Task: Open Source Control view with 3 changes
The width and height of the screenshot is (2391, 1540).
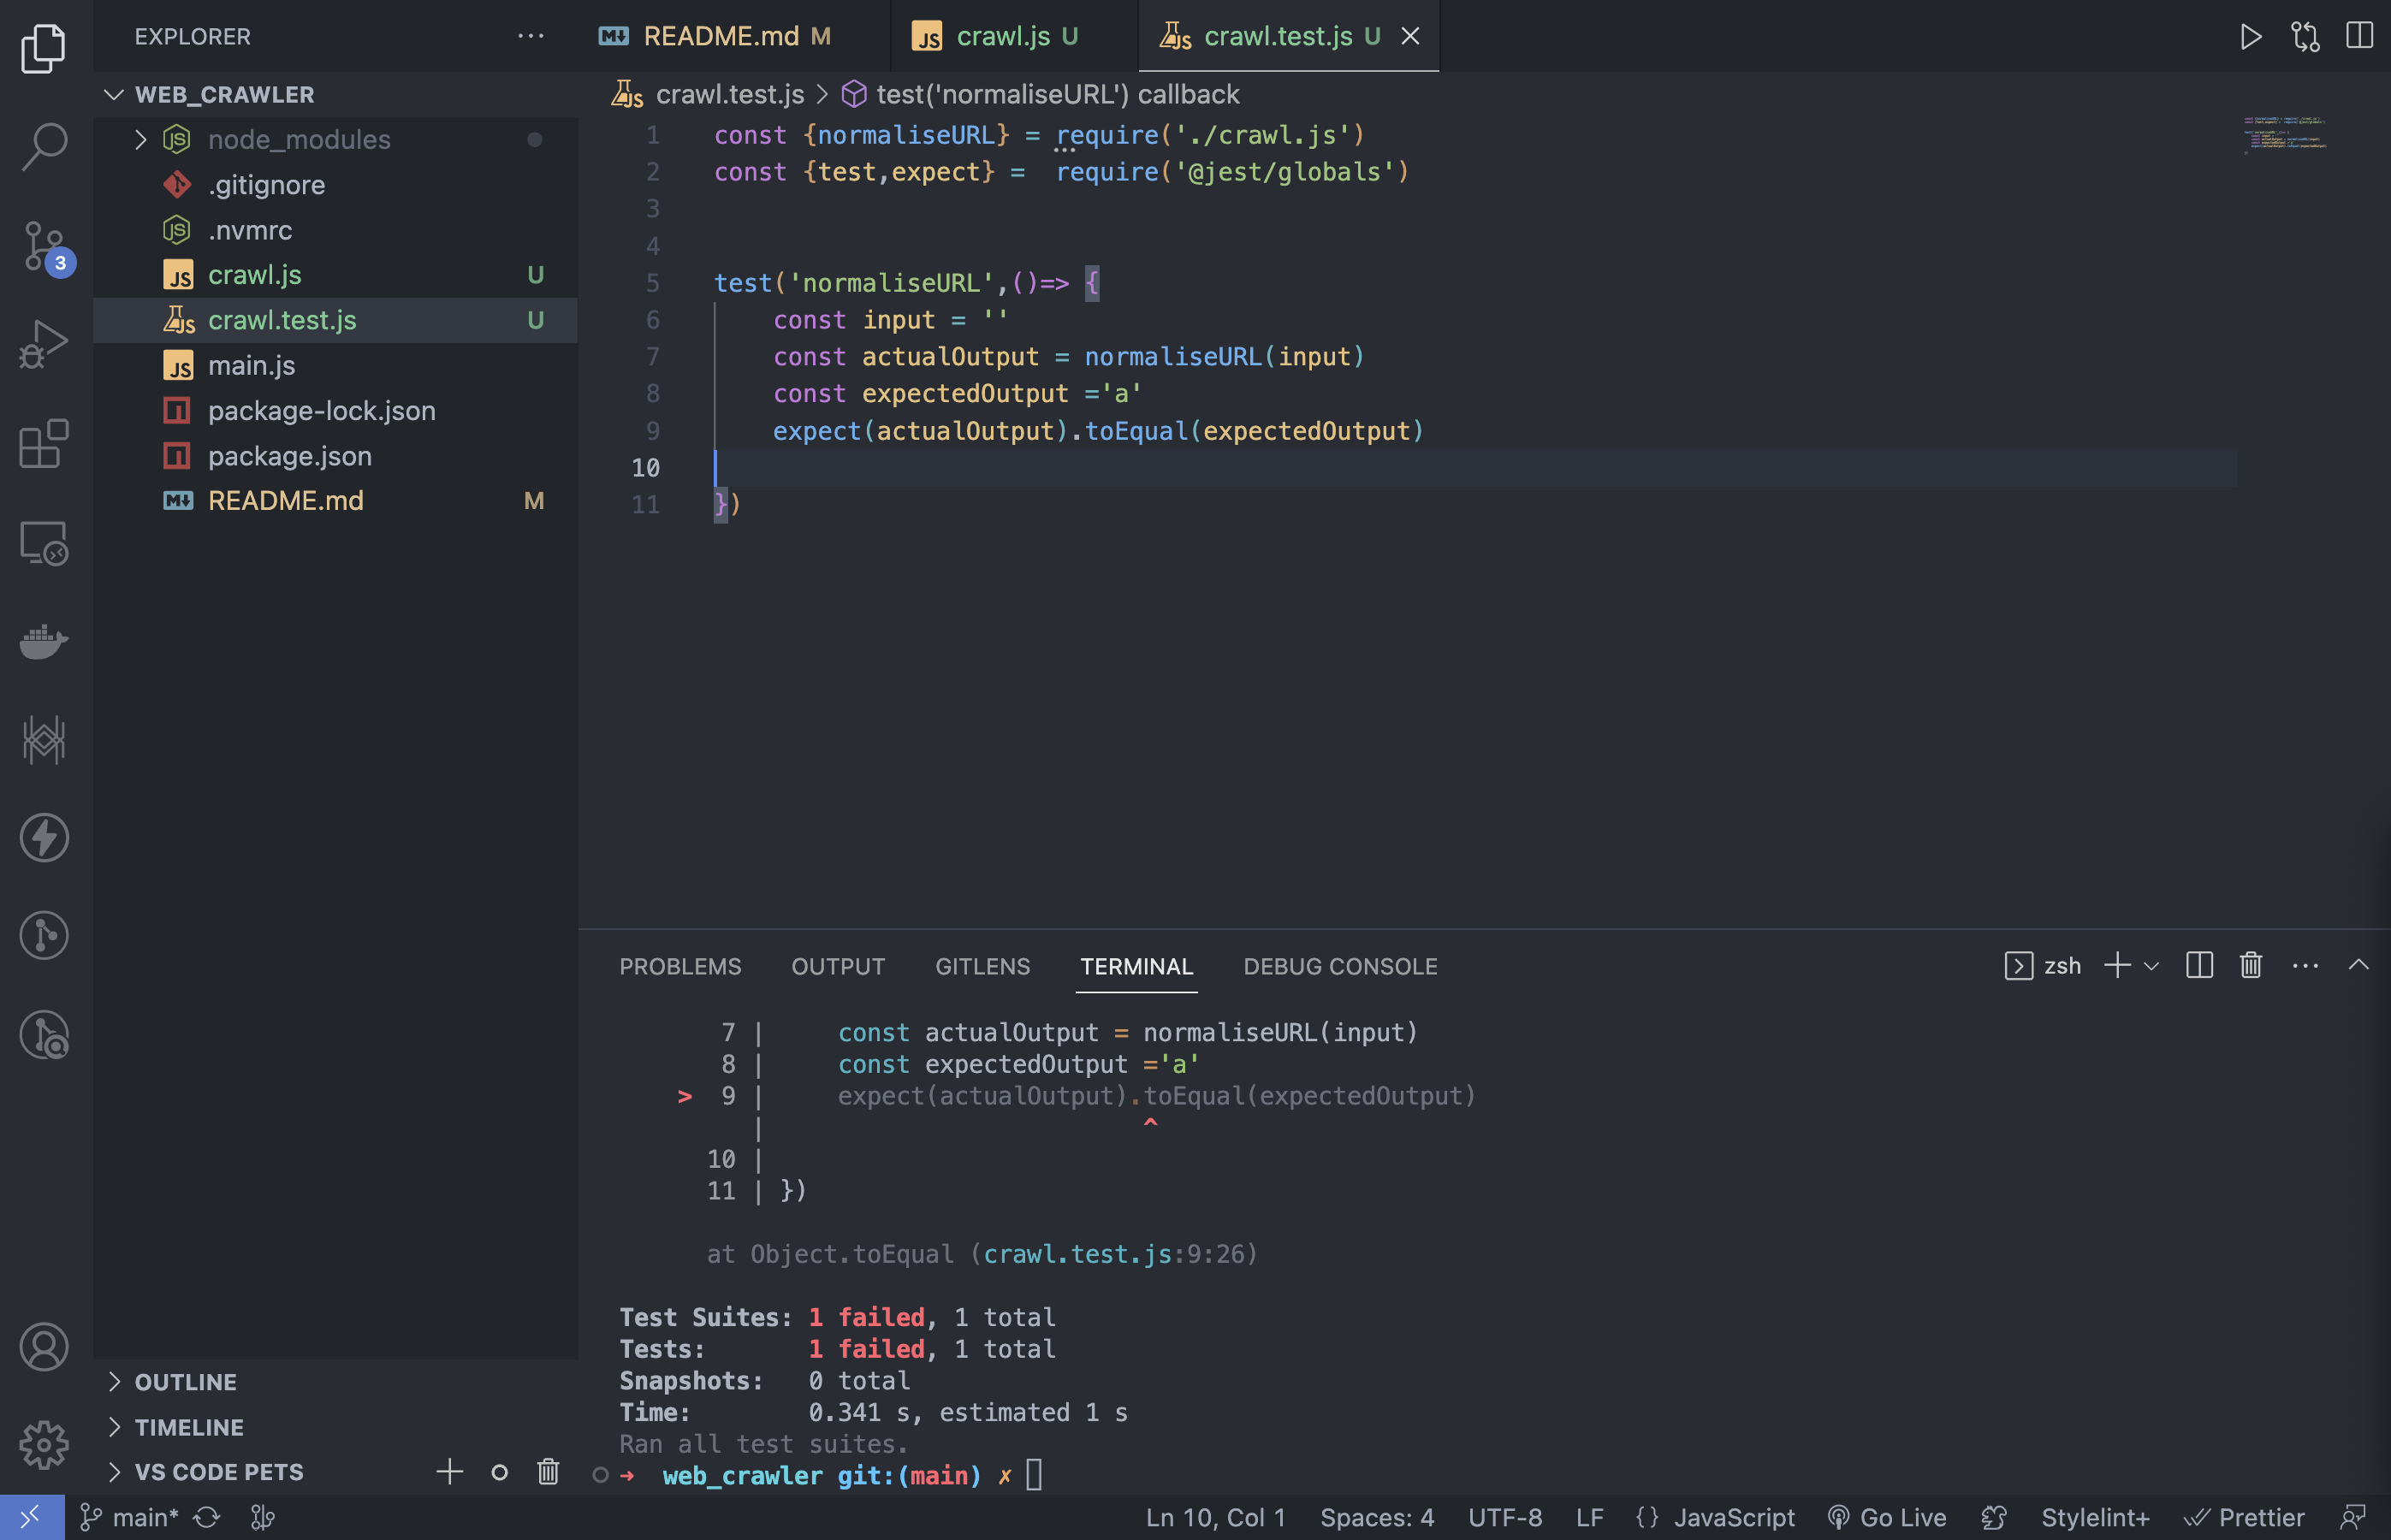Action: click(x=44, y=245)
